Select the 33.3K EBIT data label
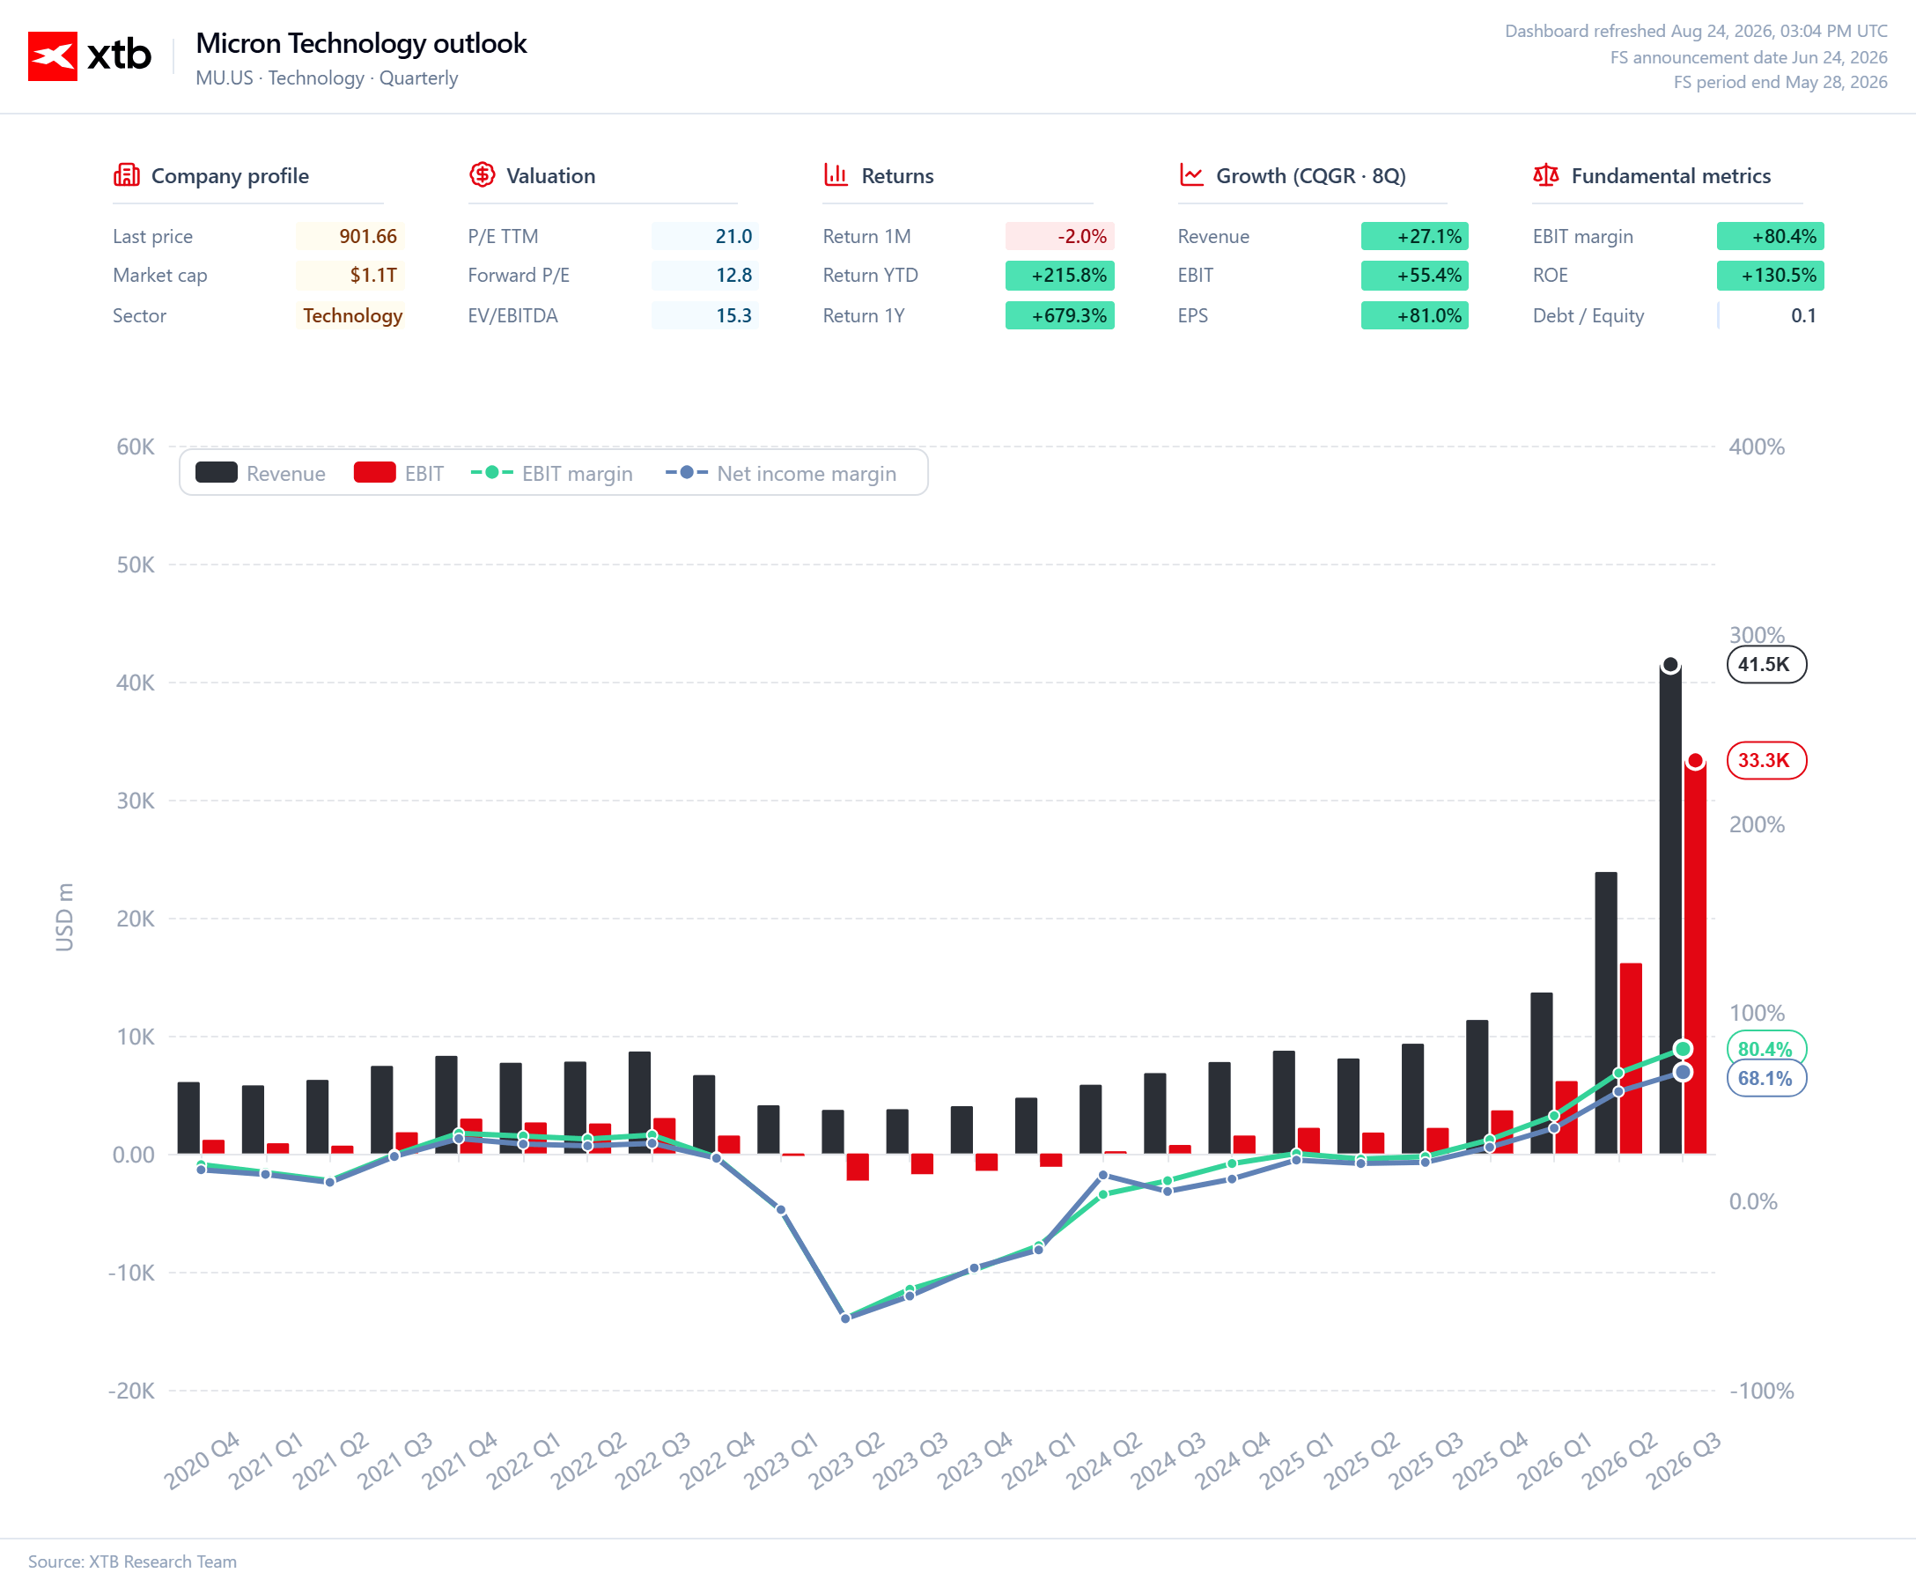The height and width of the screenshot is (1580, 1916). [x=1766, y=760]
